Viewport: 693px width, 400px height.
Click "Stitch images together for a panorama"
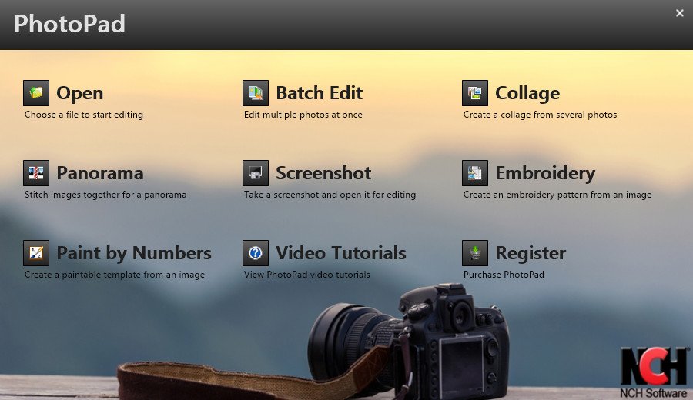(105, 195)
